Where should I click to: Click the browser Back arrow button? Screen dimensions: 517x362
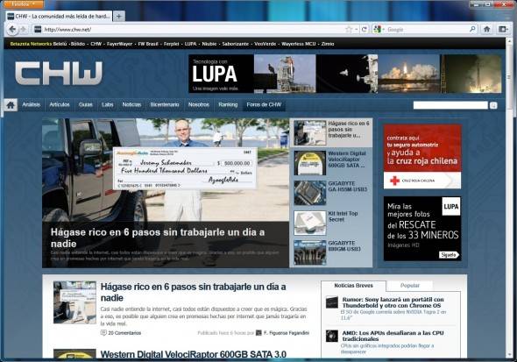(x=13, y=29)
